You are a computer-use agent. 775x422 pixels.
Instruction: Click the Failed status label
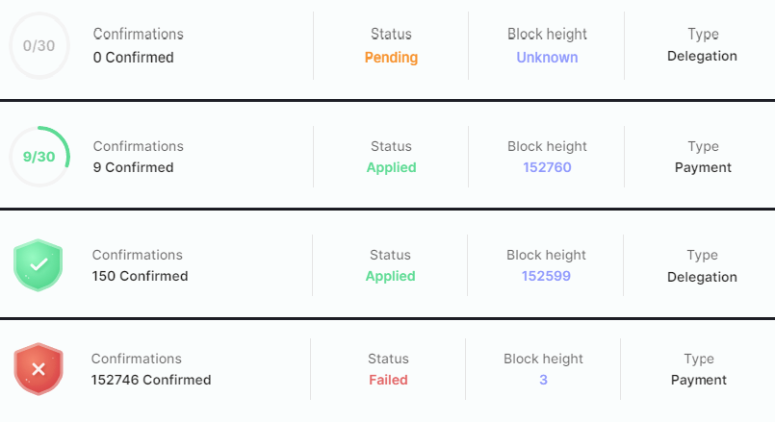388,380
